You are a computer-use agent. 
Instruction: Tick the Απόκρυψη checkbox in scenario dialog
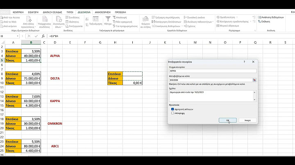[172, 113]
